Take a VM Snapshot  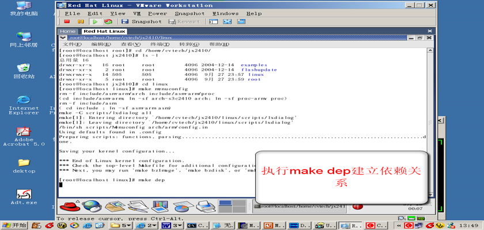click(x=142, y=21)
